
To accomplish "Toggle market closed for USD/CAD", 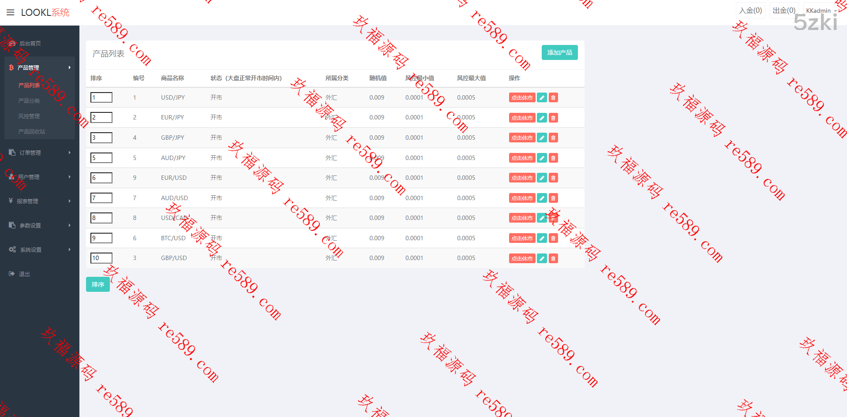I will pos(522,218).
